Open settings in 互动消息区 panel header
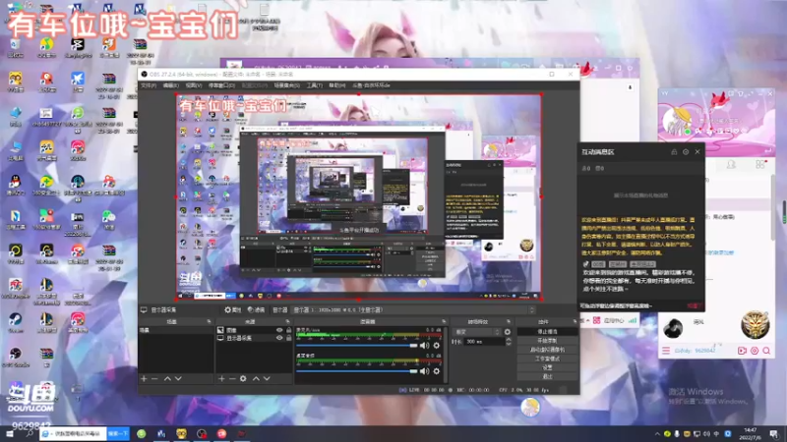This screenshot has height=442, width=787. (x=686, y=152)
